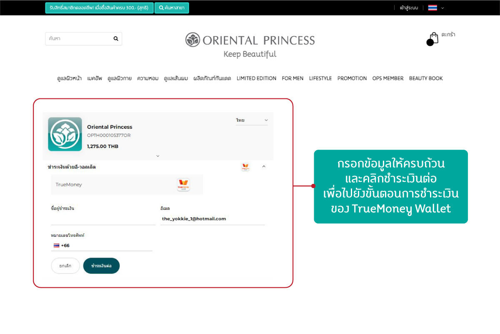This screenshot has height=334, width=500.
Task: Click the เข้าสู่ระบบ login link
Action: point(408,8)
